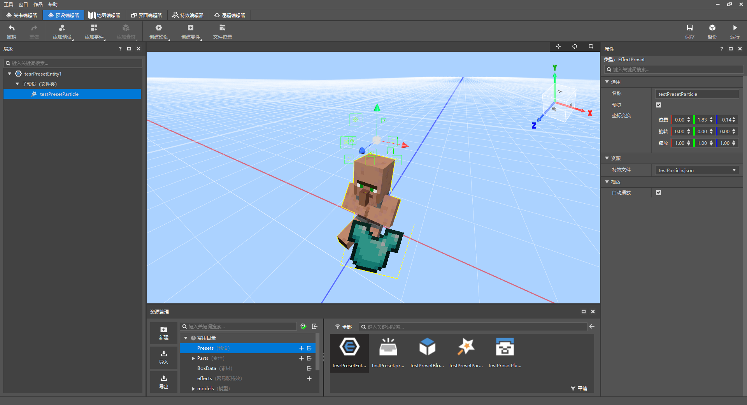Screen dimensions: 747x405
Task: Click position Z stepper showing -0.14
Action: (733, 120)
